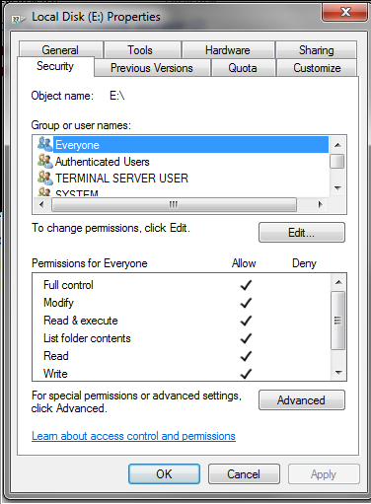Click the Full control Allow checkmark
The height and width of the screenshot is (504, 371).
point(246,285)
